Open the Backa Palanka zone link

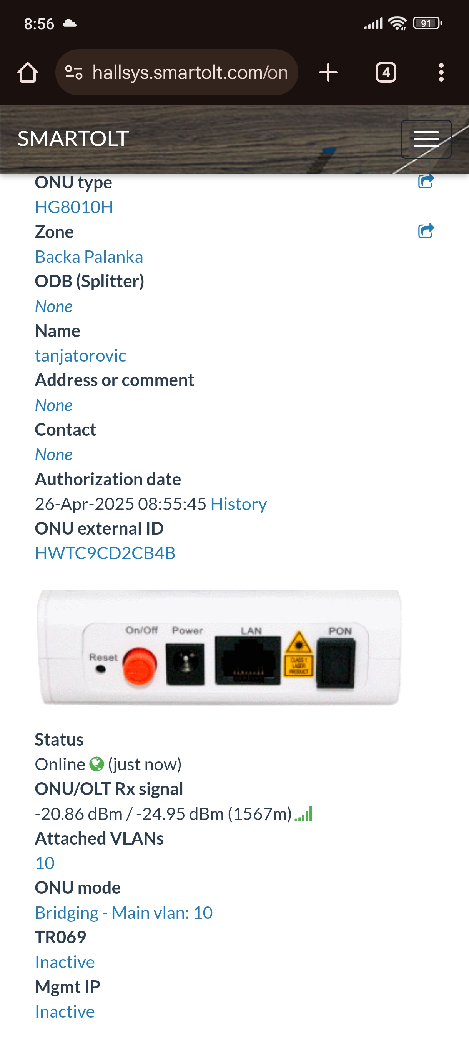pos(89,257)
